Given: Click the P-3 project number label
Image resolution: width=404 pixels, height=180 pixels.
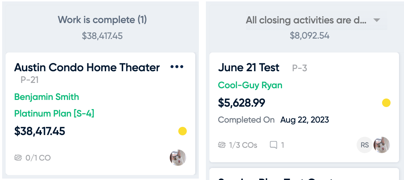Looking at the screenshot, I should 300,68.
